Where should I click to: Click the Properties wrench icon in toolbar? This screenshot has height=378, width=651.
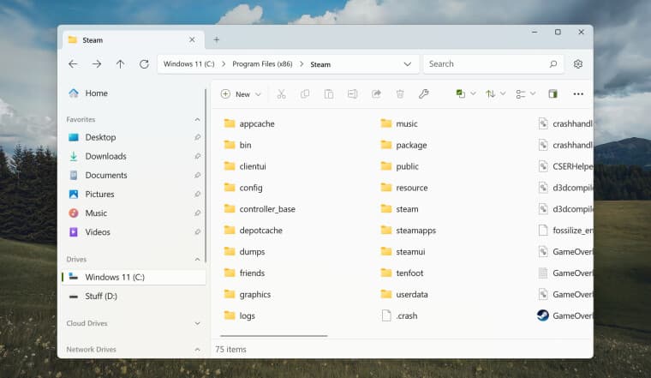[423, 94]
